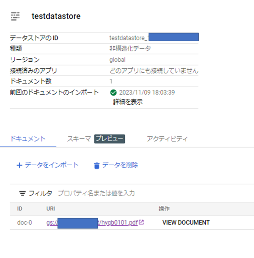Open external link icon next to hyqb0101.pdf
This screenshot has height=258, width=254.
(x=141, y=222)
